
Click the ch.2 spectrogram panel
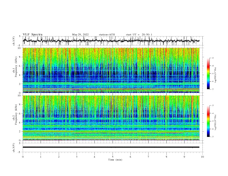click(111, 118)
